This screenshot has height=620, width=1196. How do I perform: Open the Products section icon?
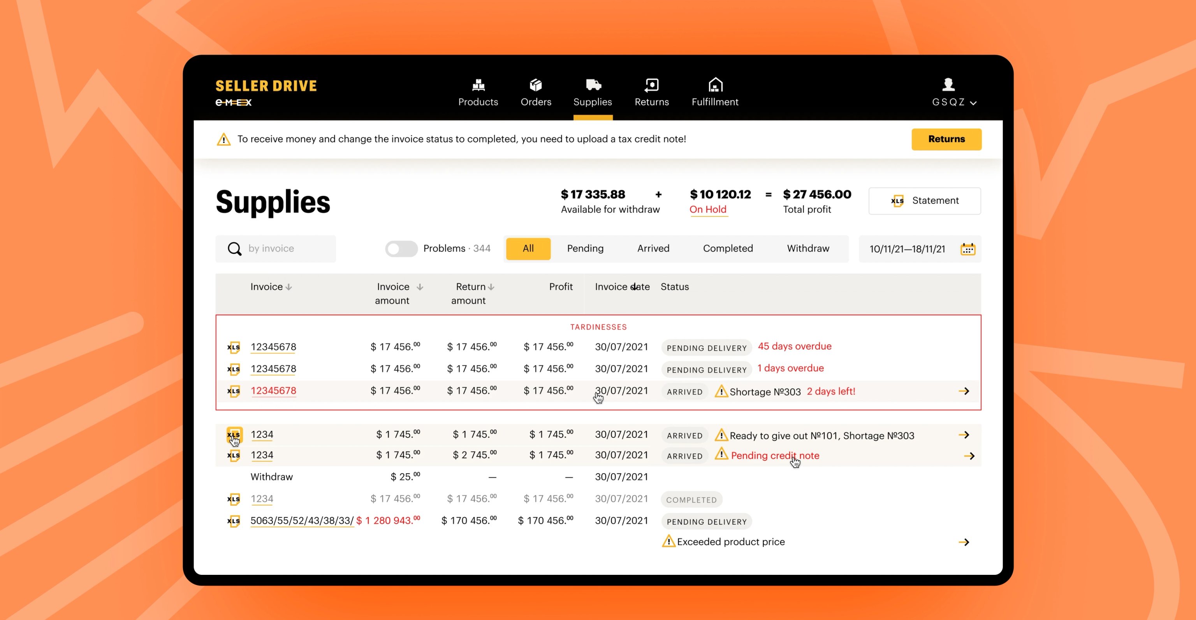click(478, 85)
